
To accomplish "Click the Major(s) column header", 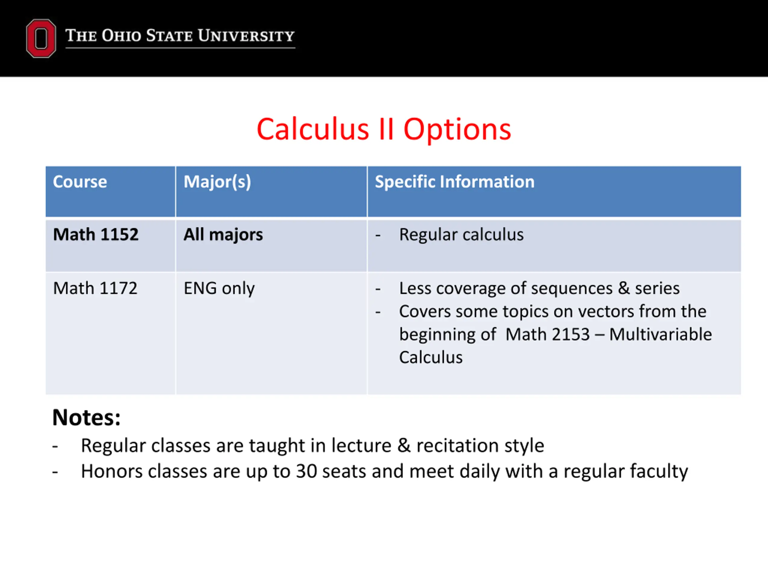I will click(x=217, y=181).
